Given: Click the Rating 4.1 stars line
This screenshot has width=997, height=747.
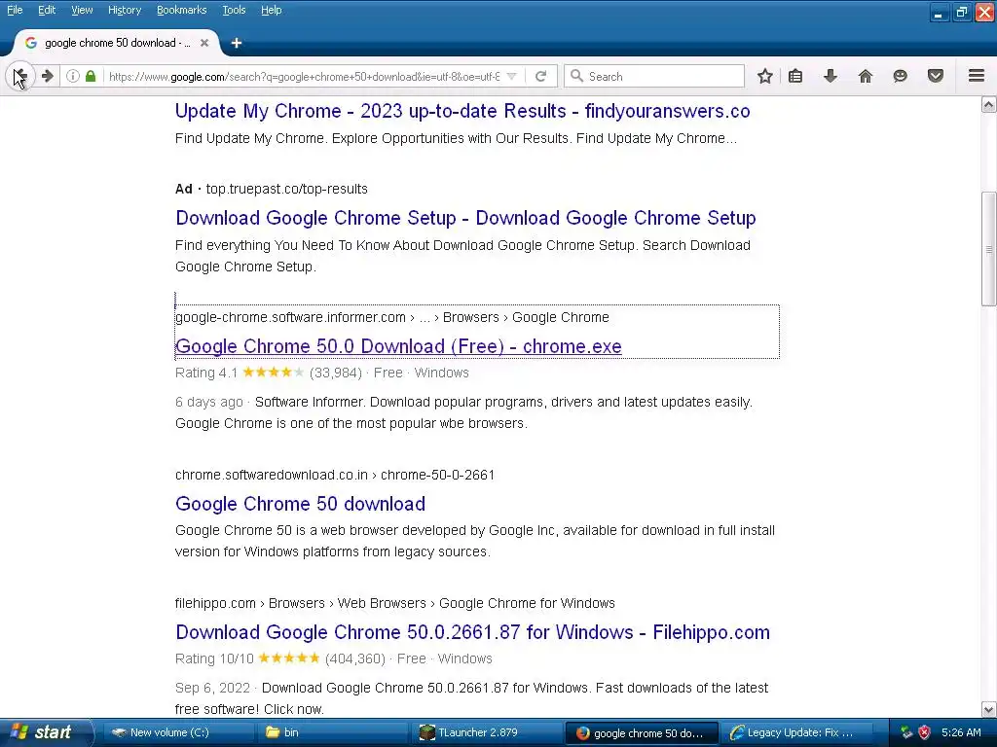Looking at the screenshot, I should pos(321,373).
